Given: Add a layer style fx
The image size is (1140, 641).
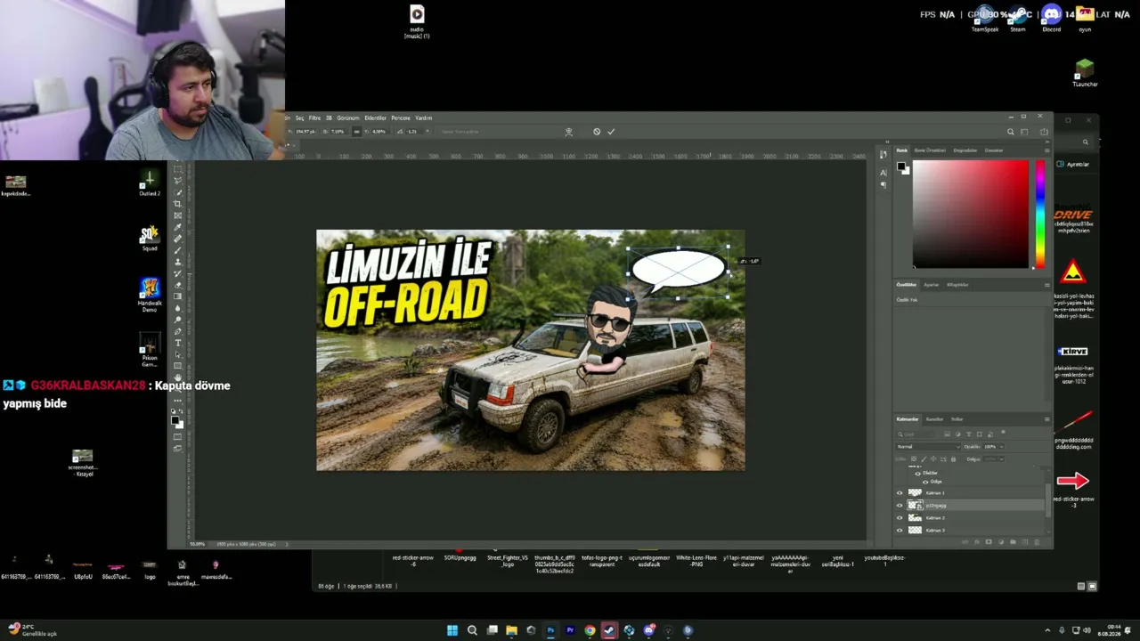Looking at the screenshot, I should pos(977,541).
